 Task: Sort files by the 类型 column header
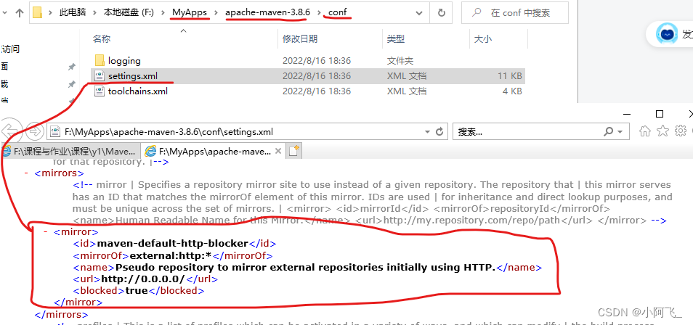point(396,39)
